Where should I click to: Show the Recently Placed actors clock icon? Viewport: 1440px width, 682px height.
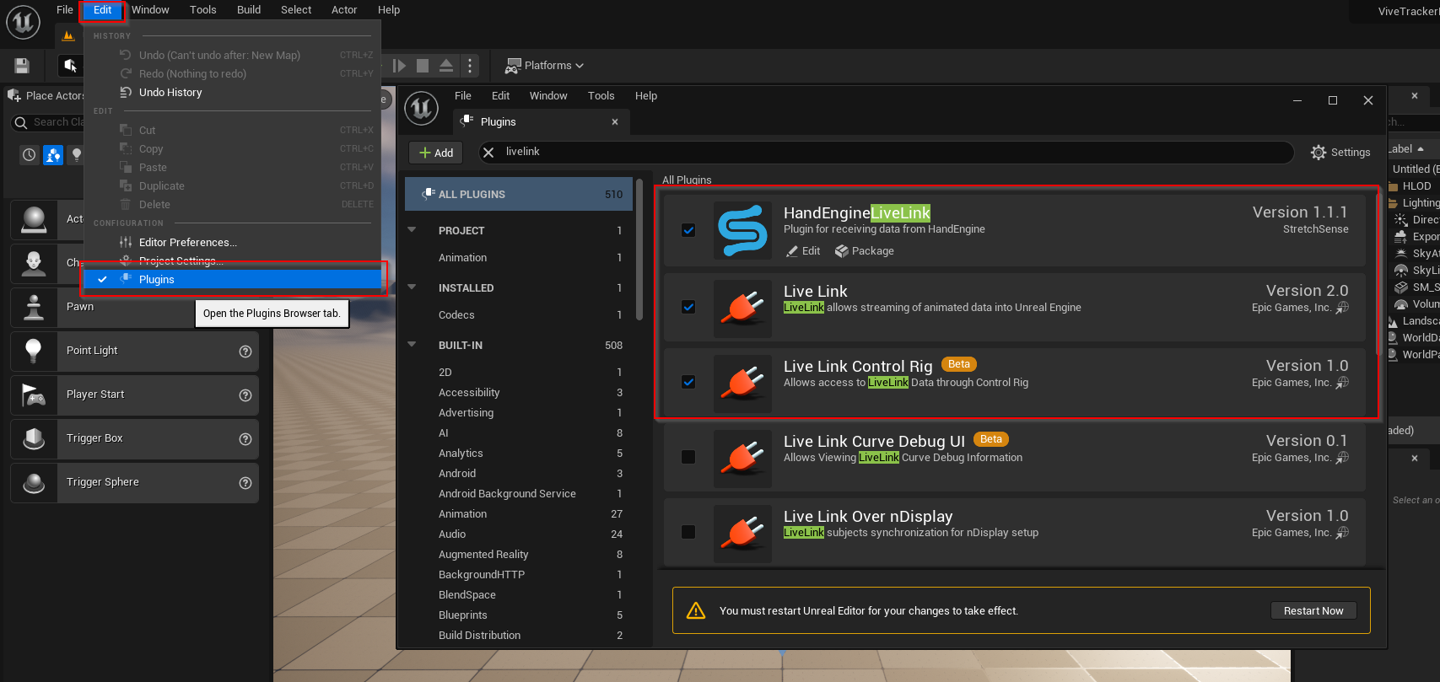[x=30, y=155]
